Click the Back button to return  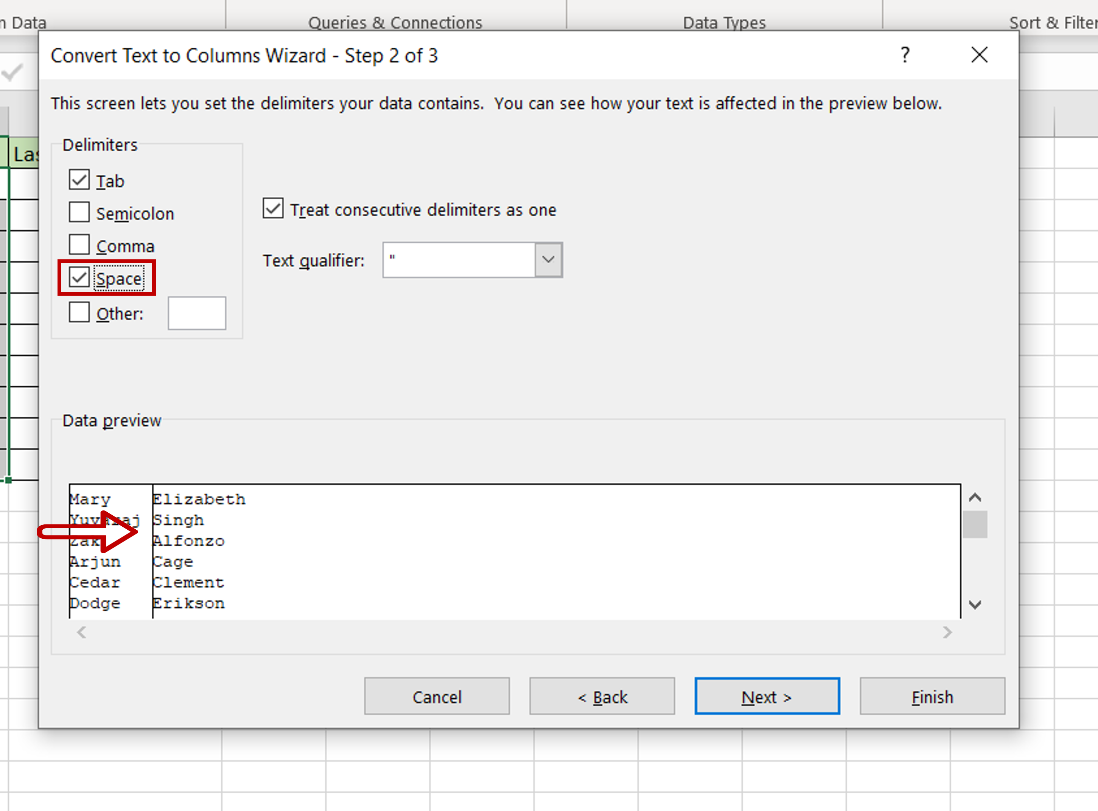[603, 698]
